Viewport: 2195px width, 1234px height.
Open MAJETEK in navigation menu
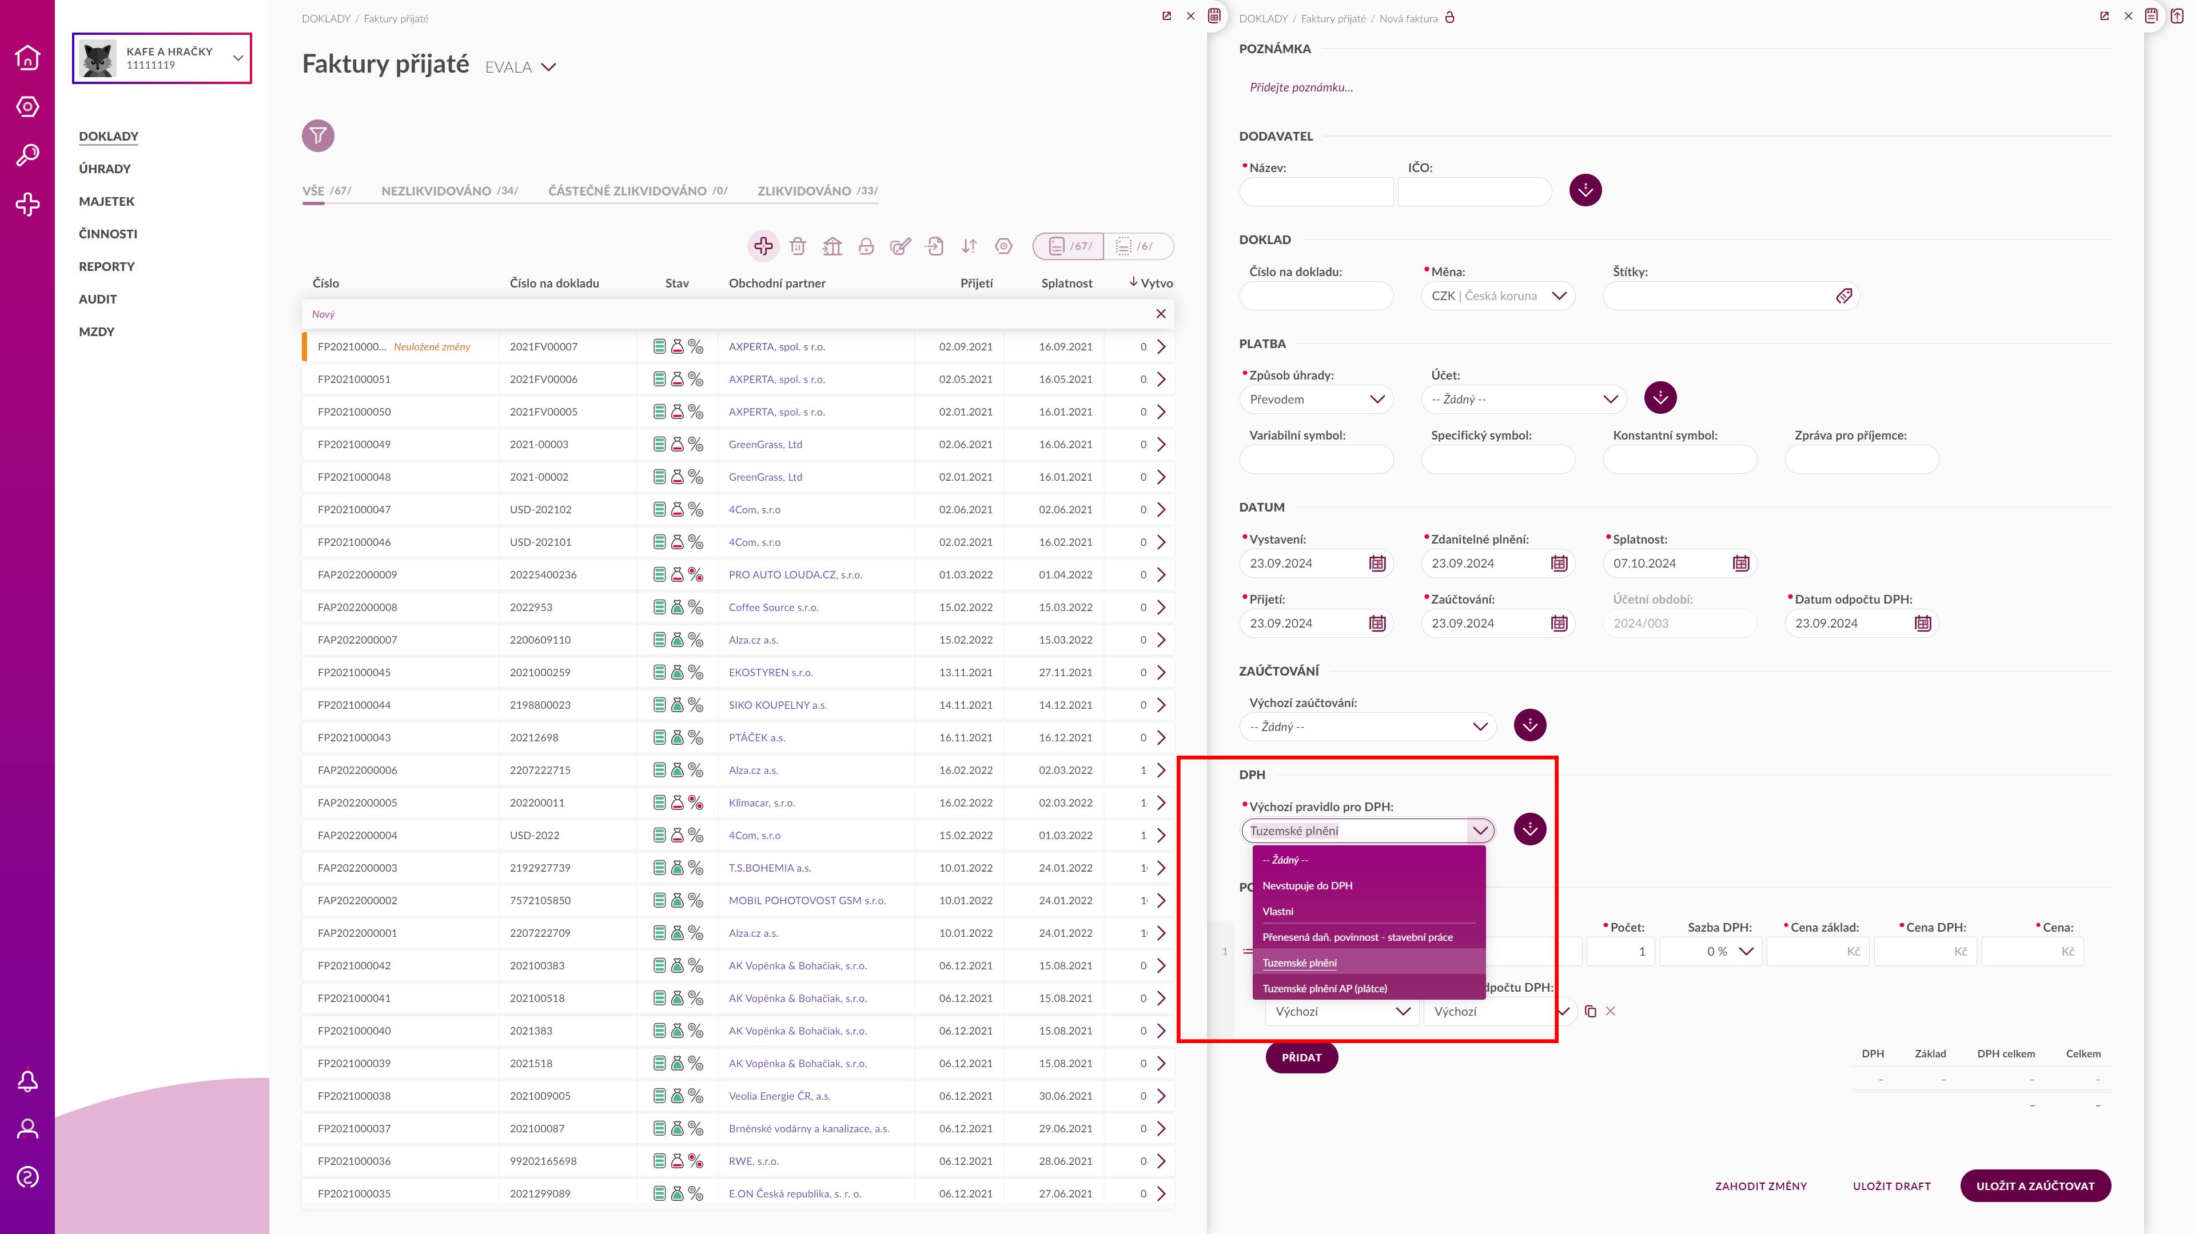(x=106, y=201)
